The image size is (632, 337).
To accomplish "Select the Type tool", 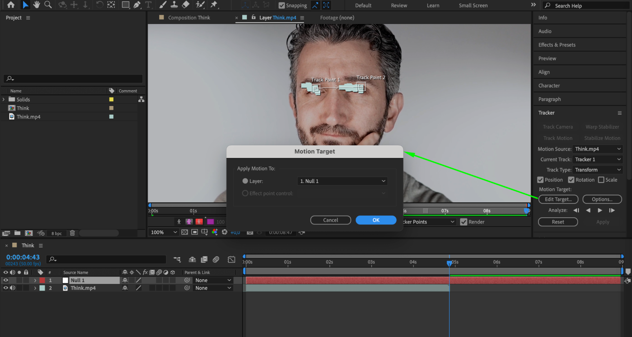I will [148, 5].
